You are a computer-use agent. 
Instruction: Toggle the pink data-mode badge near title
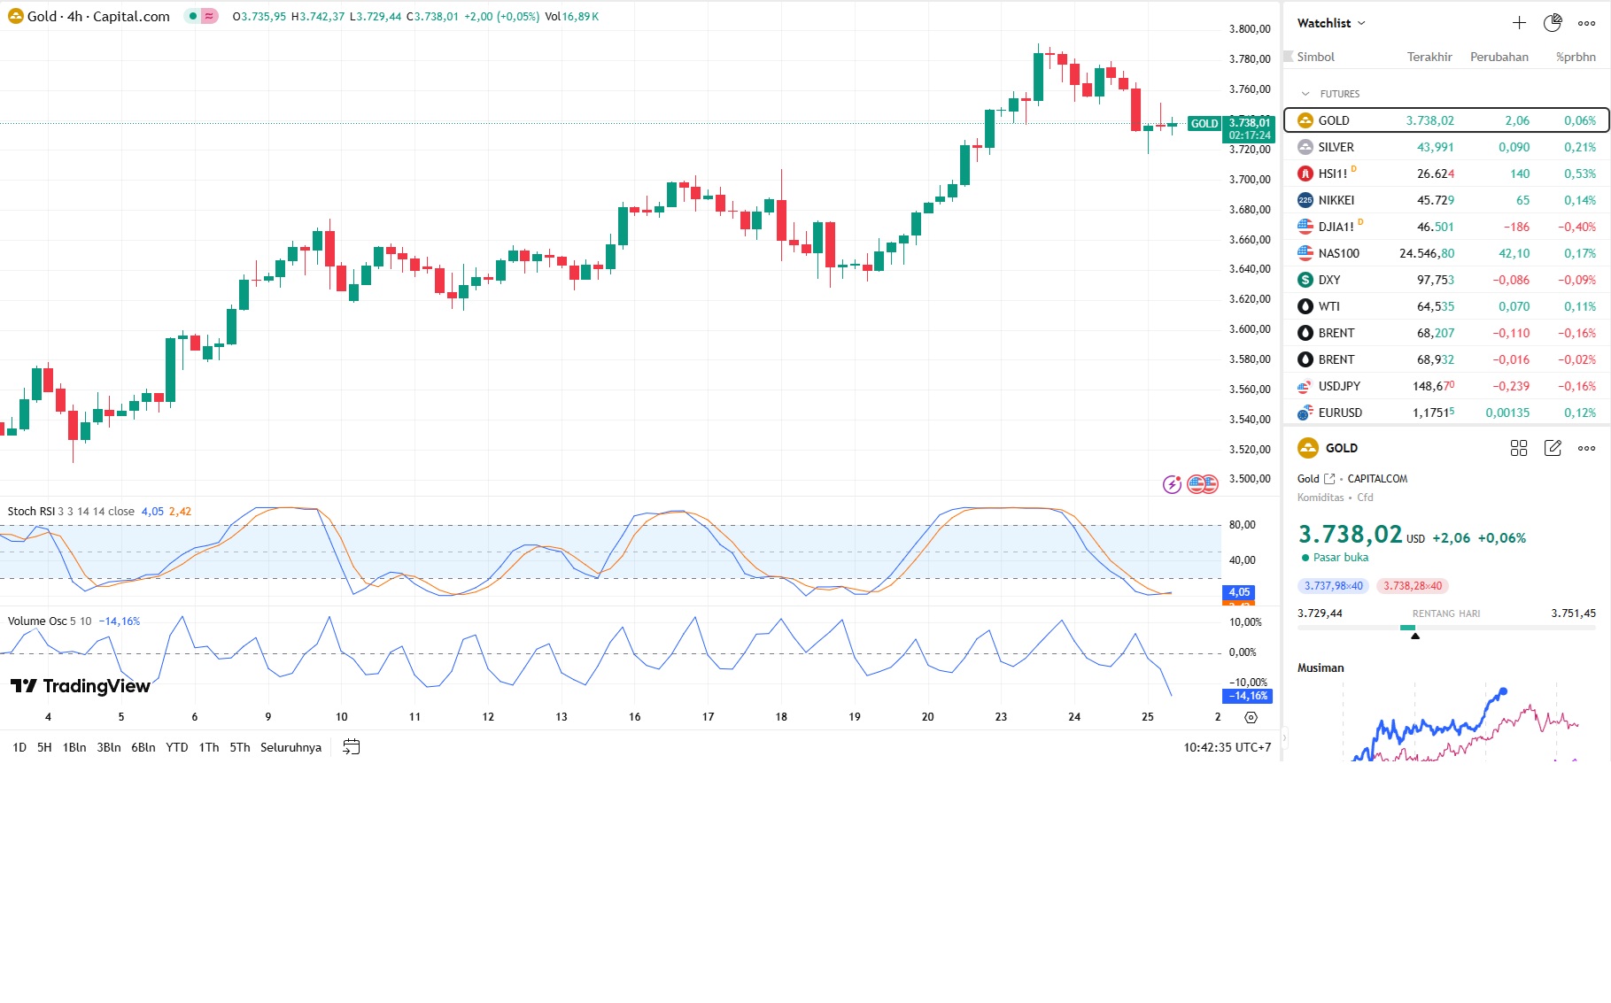coord(210,16)
